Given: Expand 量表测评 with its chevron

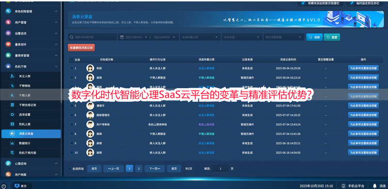Looking at the screenshot, I should click(x=56, y=45).
